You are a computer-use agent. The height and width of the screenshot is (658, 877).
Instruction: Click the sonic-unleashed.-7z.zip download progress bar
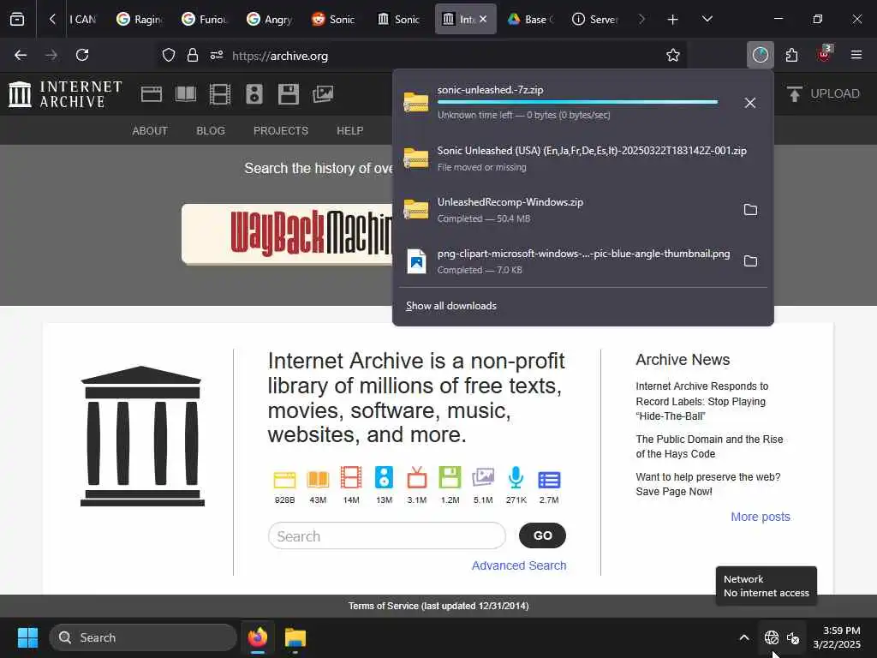coord(577,103)
